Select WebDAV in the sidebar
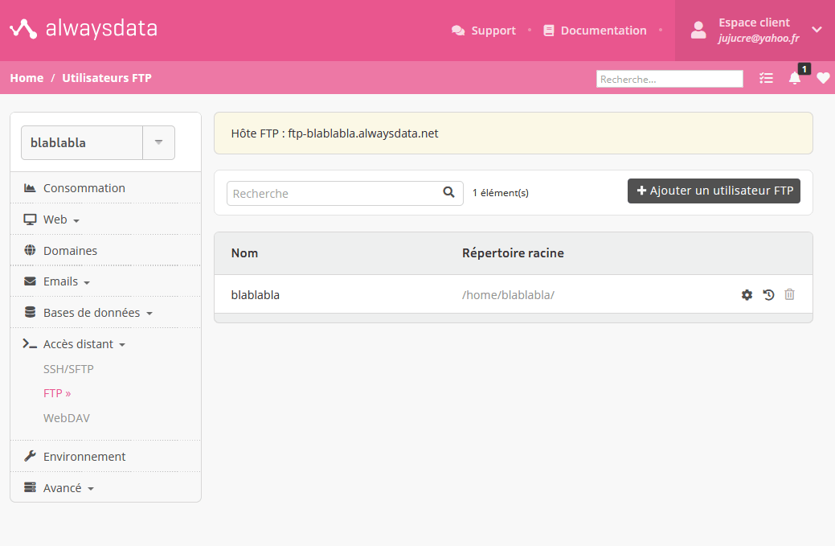 pyautogui.click(x=67, y=418)
